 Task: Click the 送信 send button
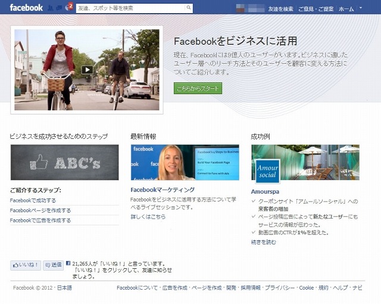(53, 265)
